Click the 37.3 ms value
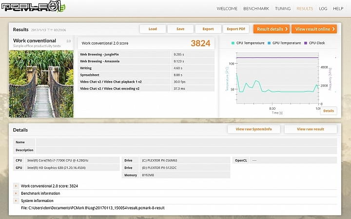This screenshot has height=219, width=351. pyautogui.click(x=179, y=88)
